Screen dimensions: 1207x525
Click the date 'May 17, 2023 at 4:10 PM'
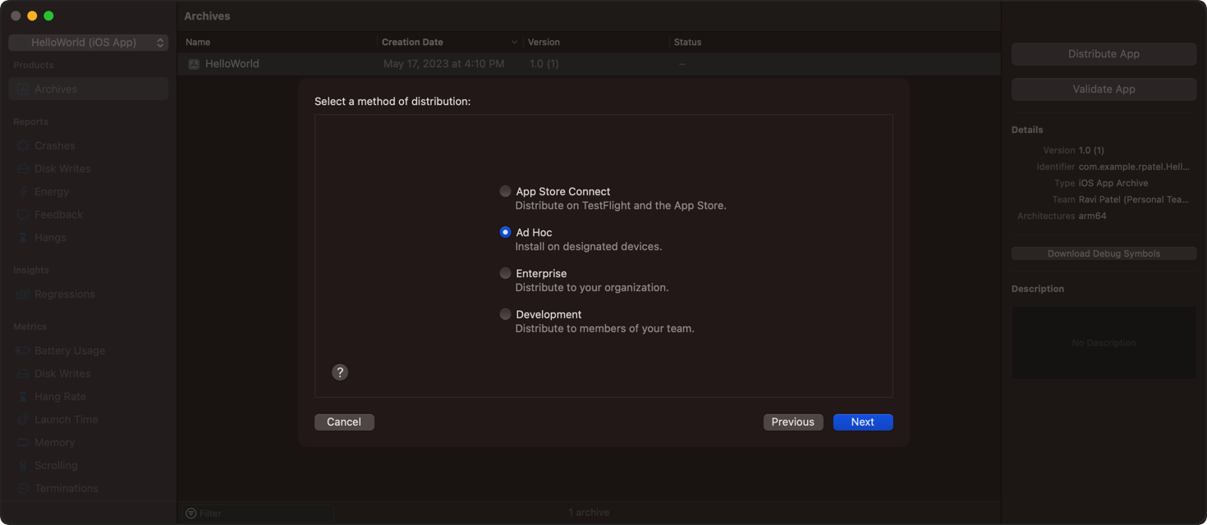444,64
